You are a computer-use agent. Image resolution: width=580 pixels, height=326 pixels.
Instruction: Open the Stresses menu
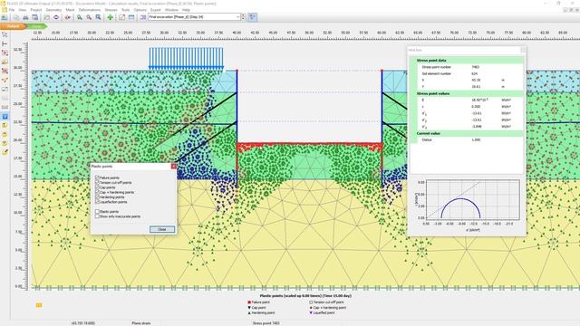[111, 10]
